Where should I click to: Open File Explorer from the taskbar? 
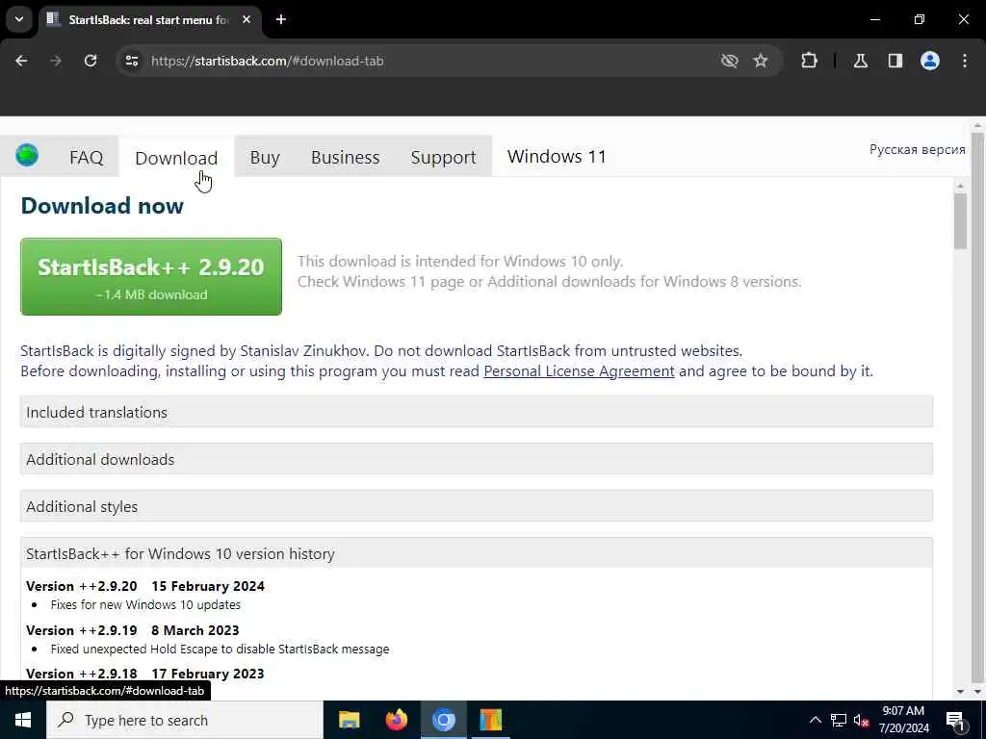coord(349,720)
